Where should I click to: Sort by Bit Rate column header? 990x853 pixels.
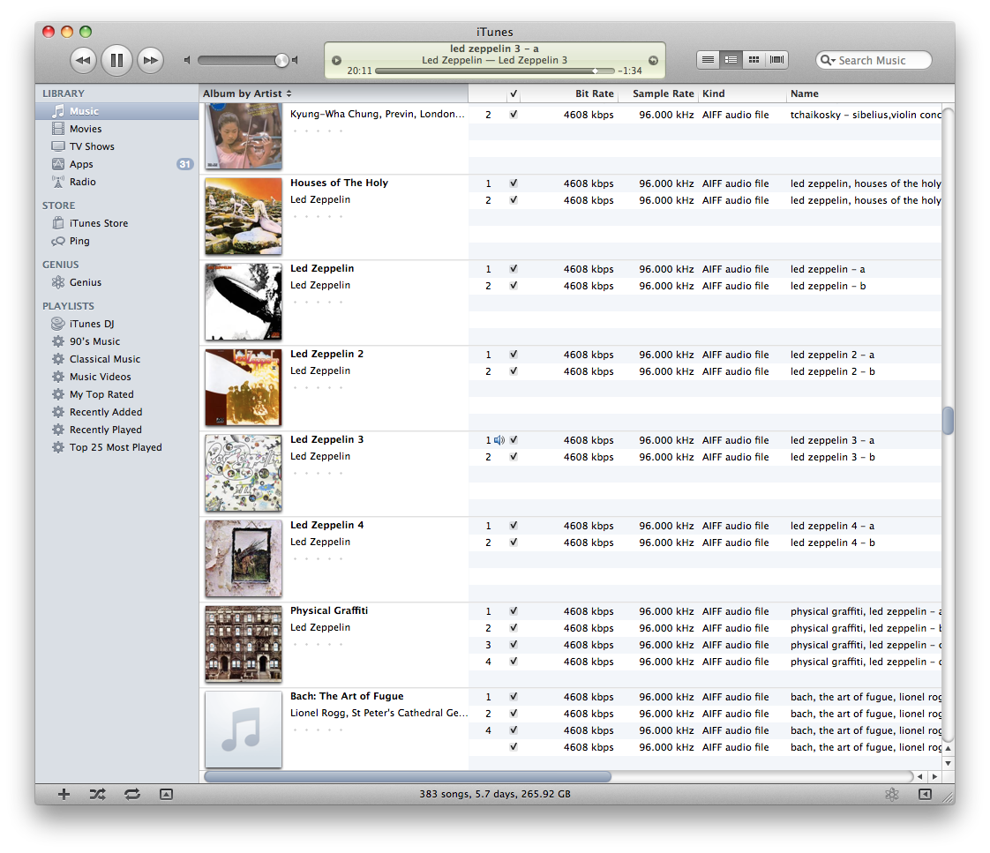tap(594, 94)
